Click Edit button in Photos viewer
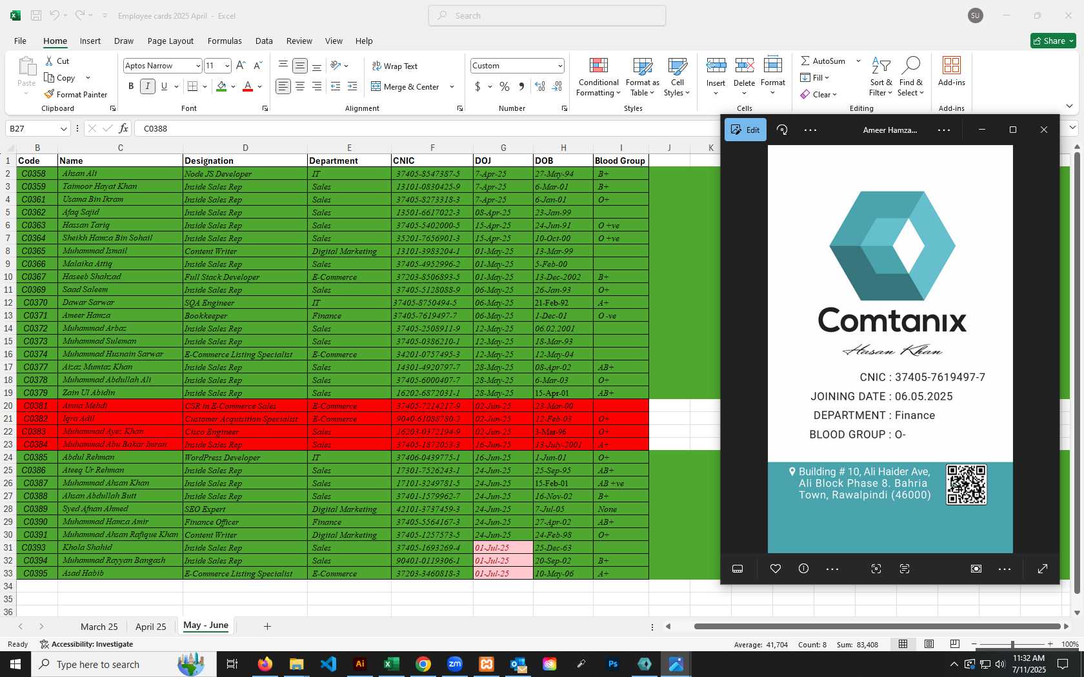1084x677 pixels. 745,130
